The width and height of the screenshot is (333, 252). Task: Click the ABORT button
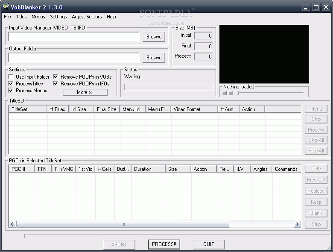[x=119, y=245]
